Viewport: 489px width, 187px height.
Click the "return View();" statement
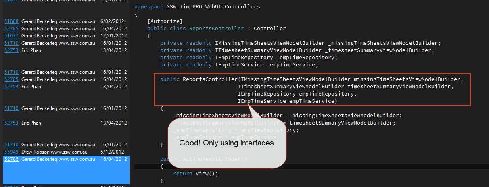[x=195, y=174]
